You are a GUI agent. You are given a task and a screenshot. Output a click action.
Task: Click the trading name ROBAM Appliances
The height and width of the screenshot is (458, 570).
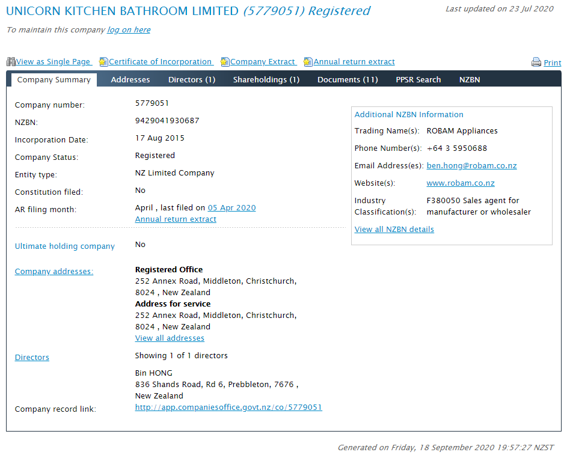462,131
